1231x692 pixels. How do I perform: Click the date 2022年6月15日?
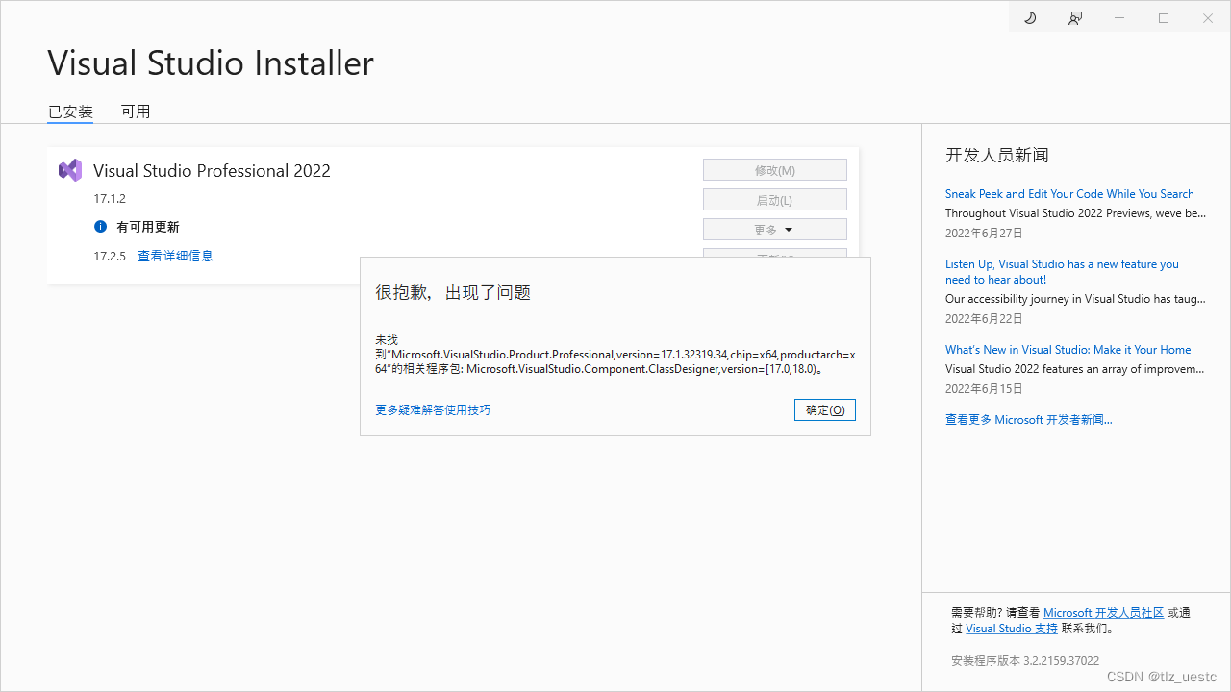click(x=984, y=389)
